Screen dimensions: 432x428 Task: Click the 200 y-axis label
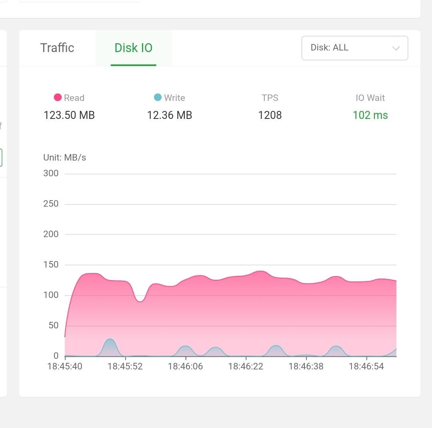[x=51, y=234]
